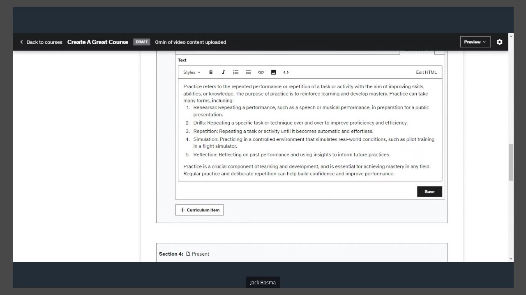Click scrollbar up arrow

coord(511,36)
